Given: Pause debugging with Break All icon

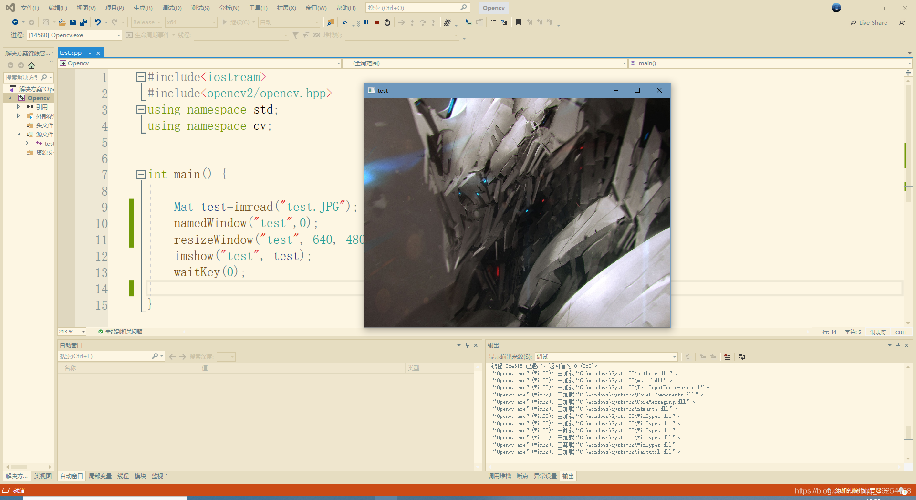Looking at the screenshot, I should coord(366,22).
